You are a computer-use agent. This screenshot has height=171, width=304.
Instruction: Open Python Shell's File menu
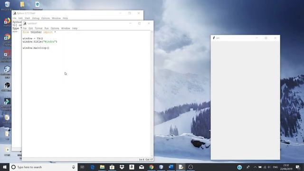[x=15, y=18]
